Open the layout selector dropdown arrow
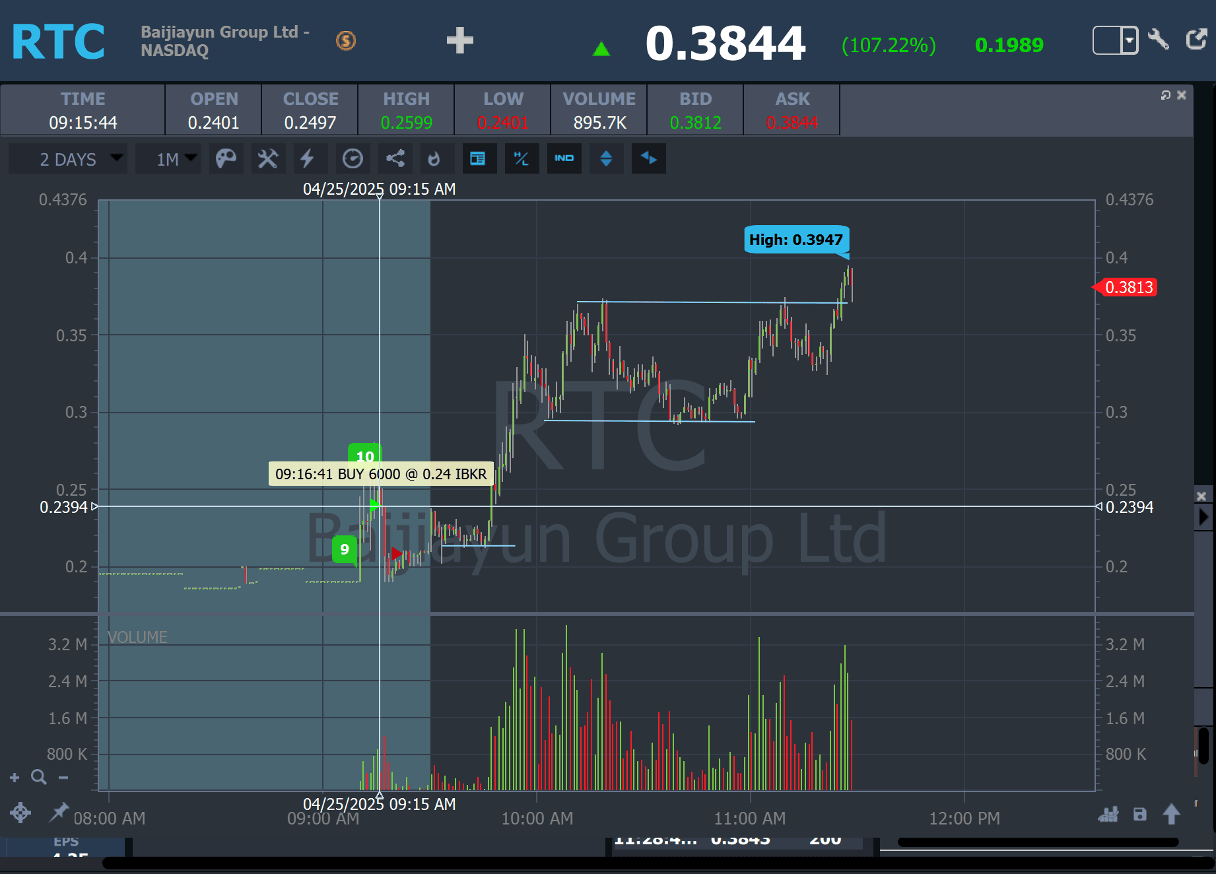Screen dimensions: 1216x874 pyautogui.click(x=1130, y=40)
